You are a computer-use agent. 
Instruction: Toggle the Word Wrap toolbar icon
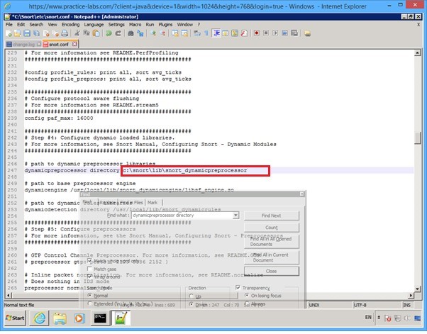(197, 33)
